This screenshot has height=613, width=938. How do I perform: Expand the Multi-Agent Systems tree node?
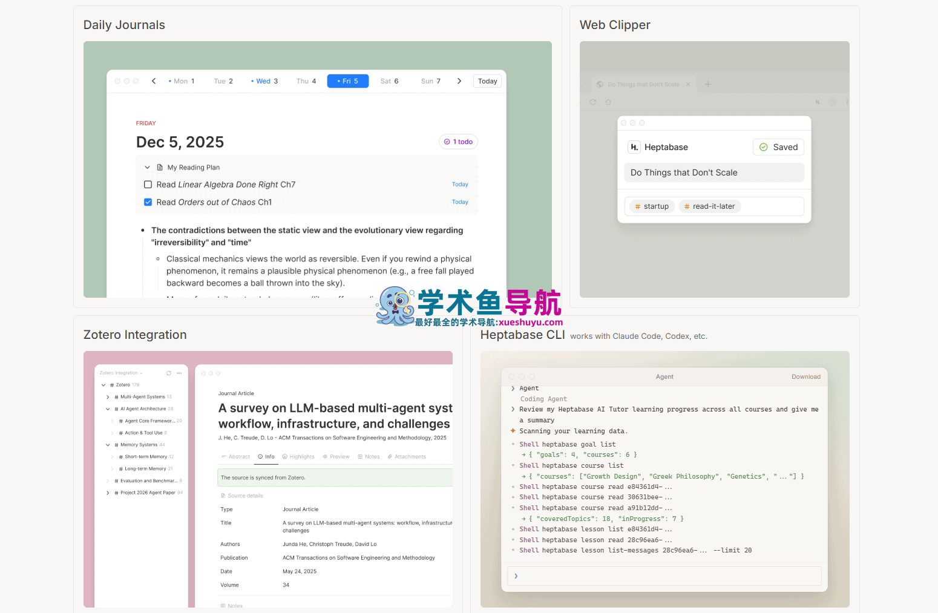coord(108,397)
